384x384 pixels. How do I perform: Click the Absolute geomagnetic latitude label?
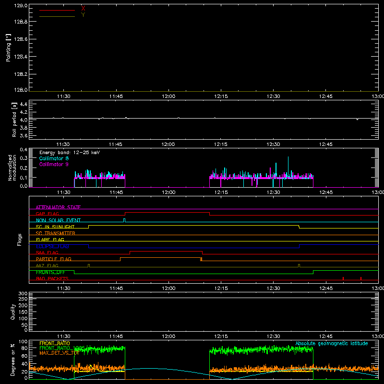(332, 344)
